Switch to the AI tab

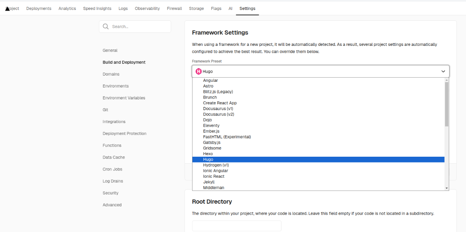pos(231,8)
